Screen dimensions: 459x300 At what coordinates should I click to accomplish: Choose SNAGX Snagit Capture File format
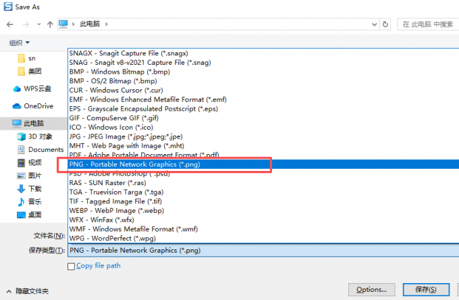(x=263, y=53)
